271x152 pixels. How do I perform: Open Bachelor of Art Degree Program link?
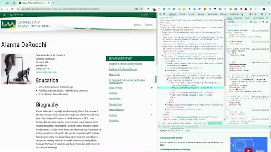(123, 69)
